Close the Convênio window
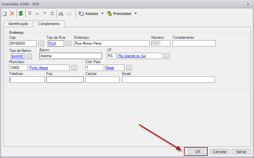Image resolution: width=254 pixels, height=158 pixels. (x=248, y=4)
